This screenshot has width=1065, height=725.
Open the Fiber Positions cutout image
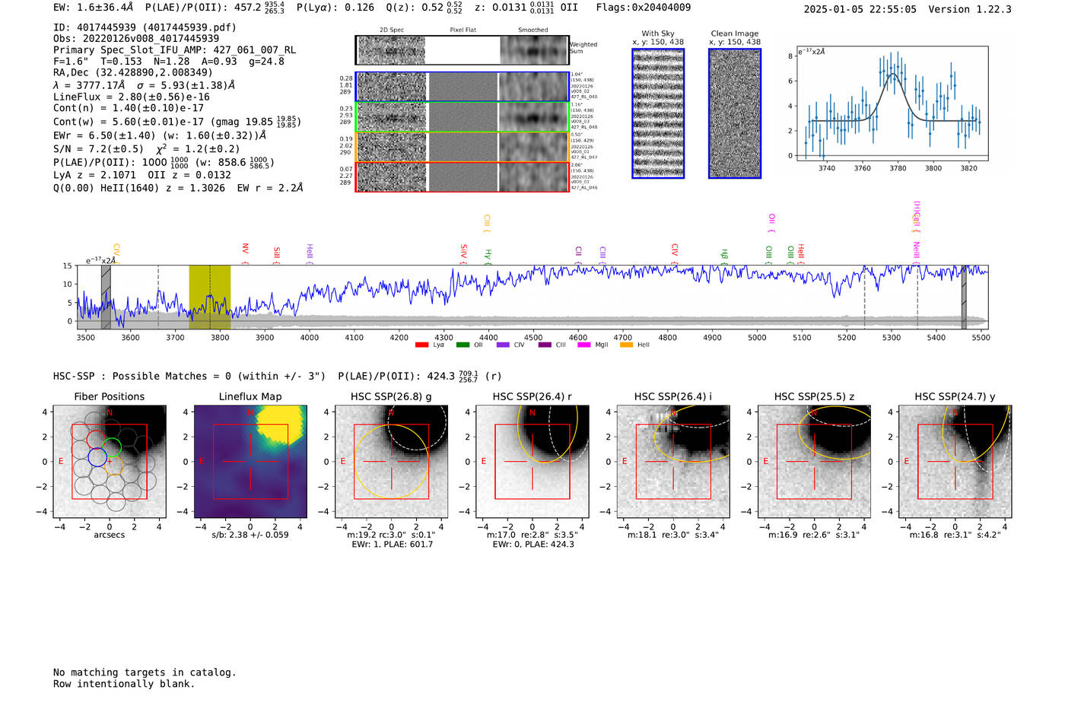click(x=110, y=462)
